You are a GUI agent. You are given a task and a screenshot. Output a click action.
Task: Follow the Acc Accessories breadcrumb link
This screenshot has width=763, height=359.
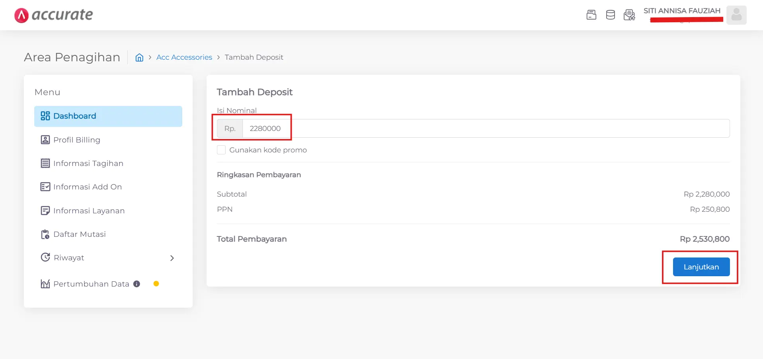point(184,57)
